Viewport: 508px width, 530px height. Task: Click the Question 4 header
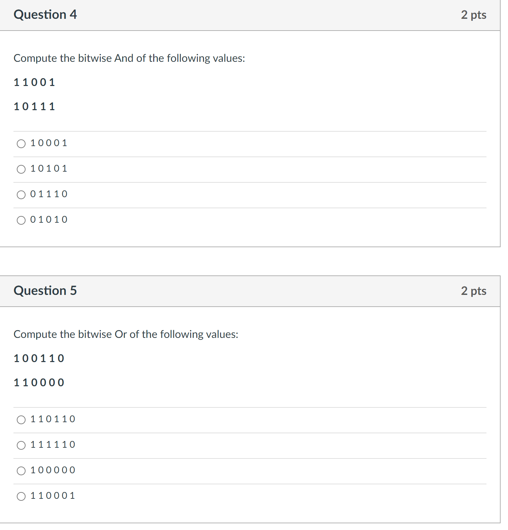click(x=45, y=15)
